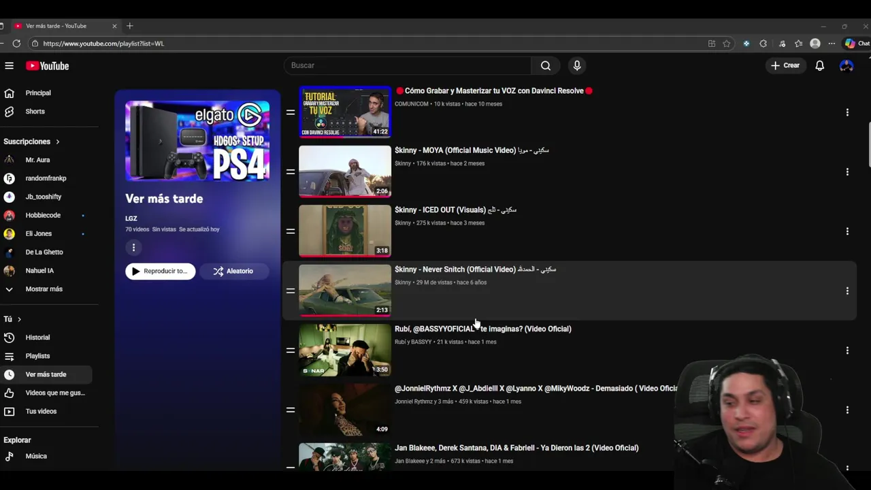The image size is (871, 490).
Task: Close the Ver más tarde tab
Action: tap(114, 26)
